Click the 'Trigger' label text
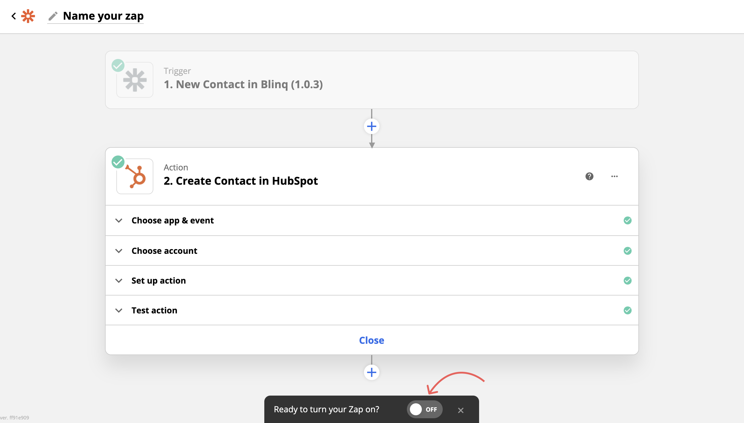Viewport: 744px width, 423px height. pos(177,71)
